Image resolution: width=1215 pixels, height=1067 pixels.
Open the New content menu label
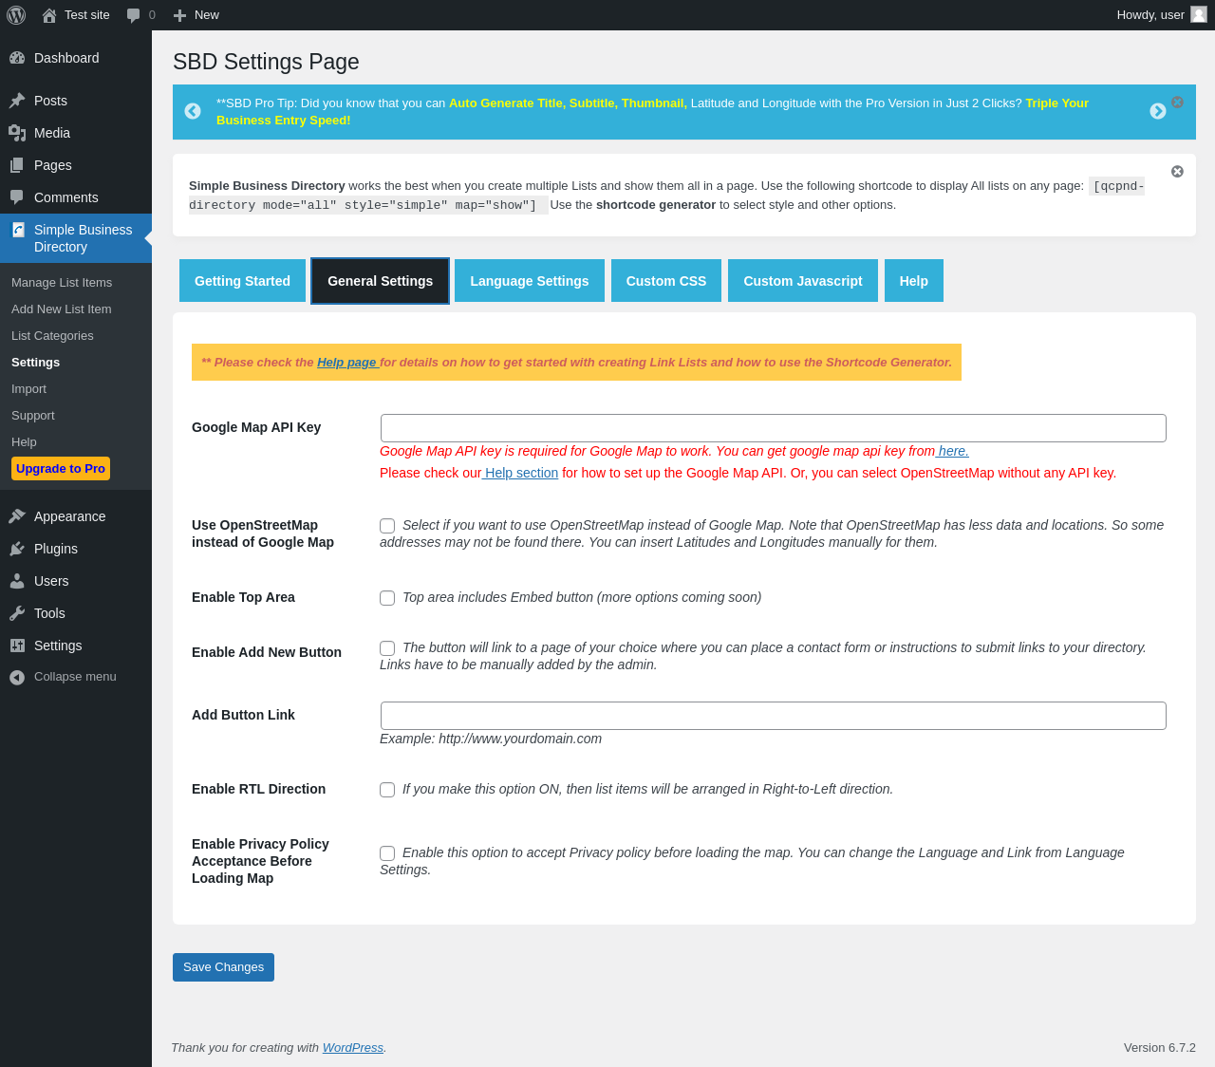click(x=207, y=15)
